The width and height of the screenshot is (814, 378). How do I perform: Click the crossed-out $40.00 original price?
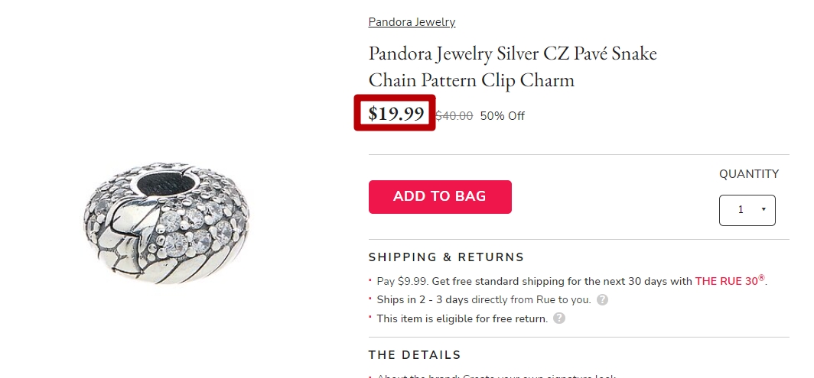click(x=454, y=115)
